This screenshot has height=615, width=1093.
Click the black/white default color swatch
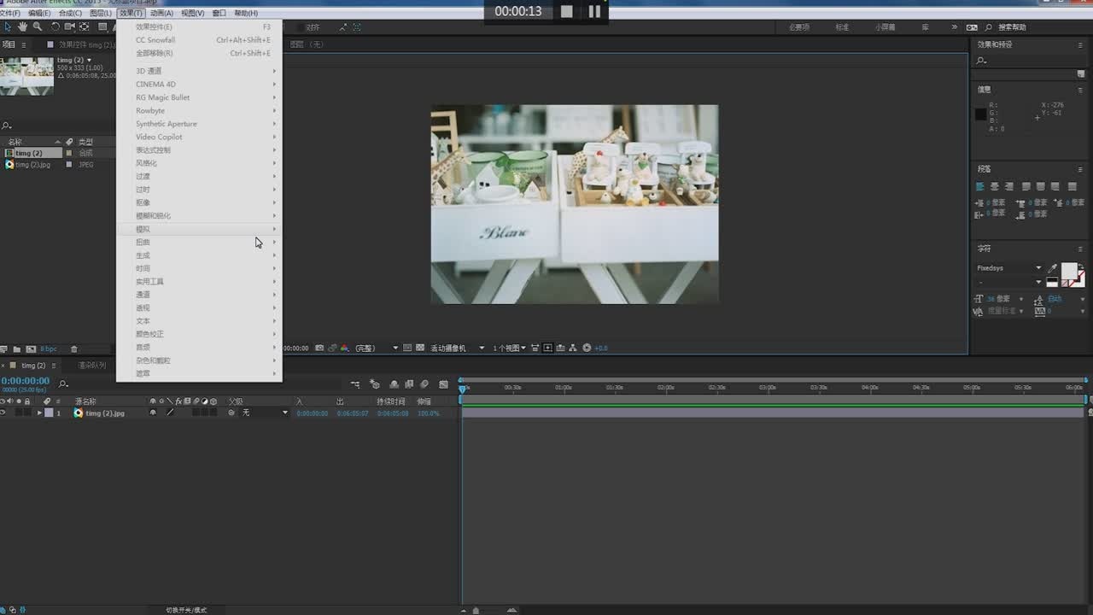point(1053,282)
